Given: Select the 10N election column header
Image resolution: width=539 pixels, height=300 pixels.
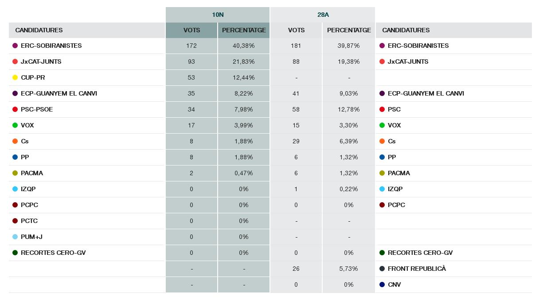Looking at the screenshot, I should pyautogui.click(x=218, y=15).
